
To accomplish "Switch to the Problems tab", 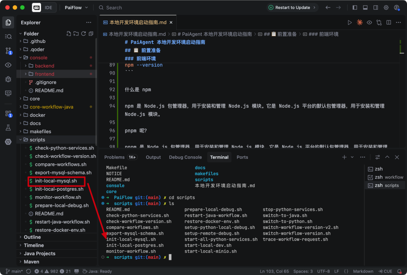I will 114,157.
